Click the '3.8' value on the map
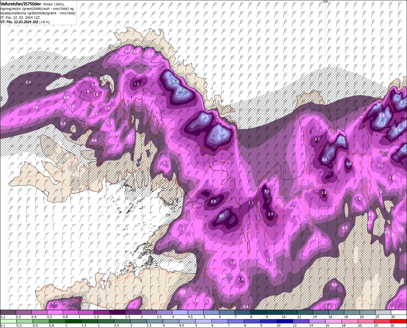 [324, 160]
